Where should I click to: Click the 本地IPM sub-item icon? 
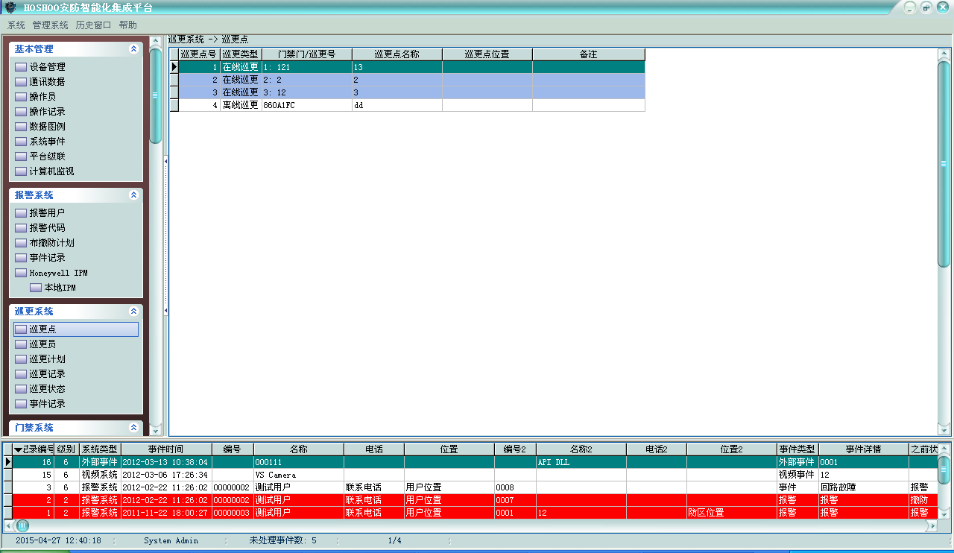(x=36, y=288)
